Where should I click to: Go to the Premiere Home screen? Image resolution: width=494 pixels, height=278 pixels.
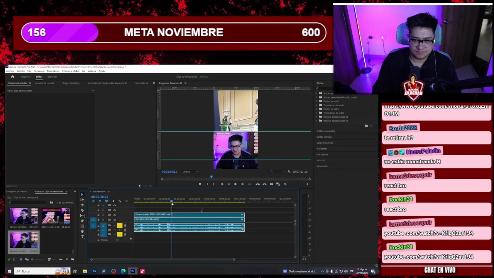tap(12, 76)
